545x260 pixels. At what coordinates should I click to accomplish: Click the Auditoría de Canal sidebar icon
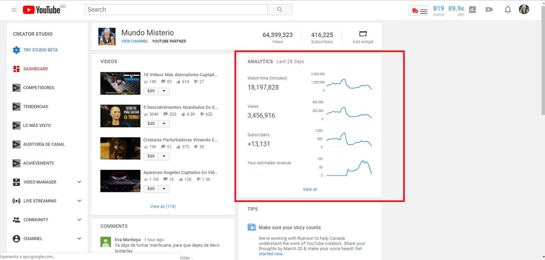16,145
